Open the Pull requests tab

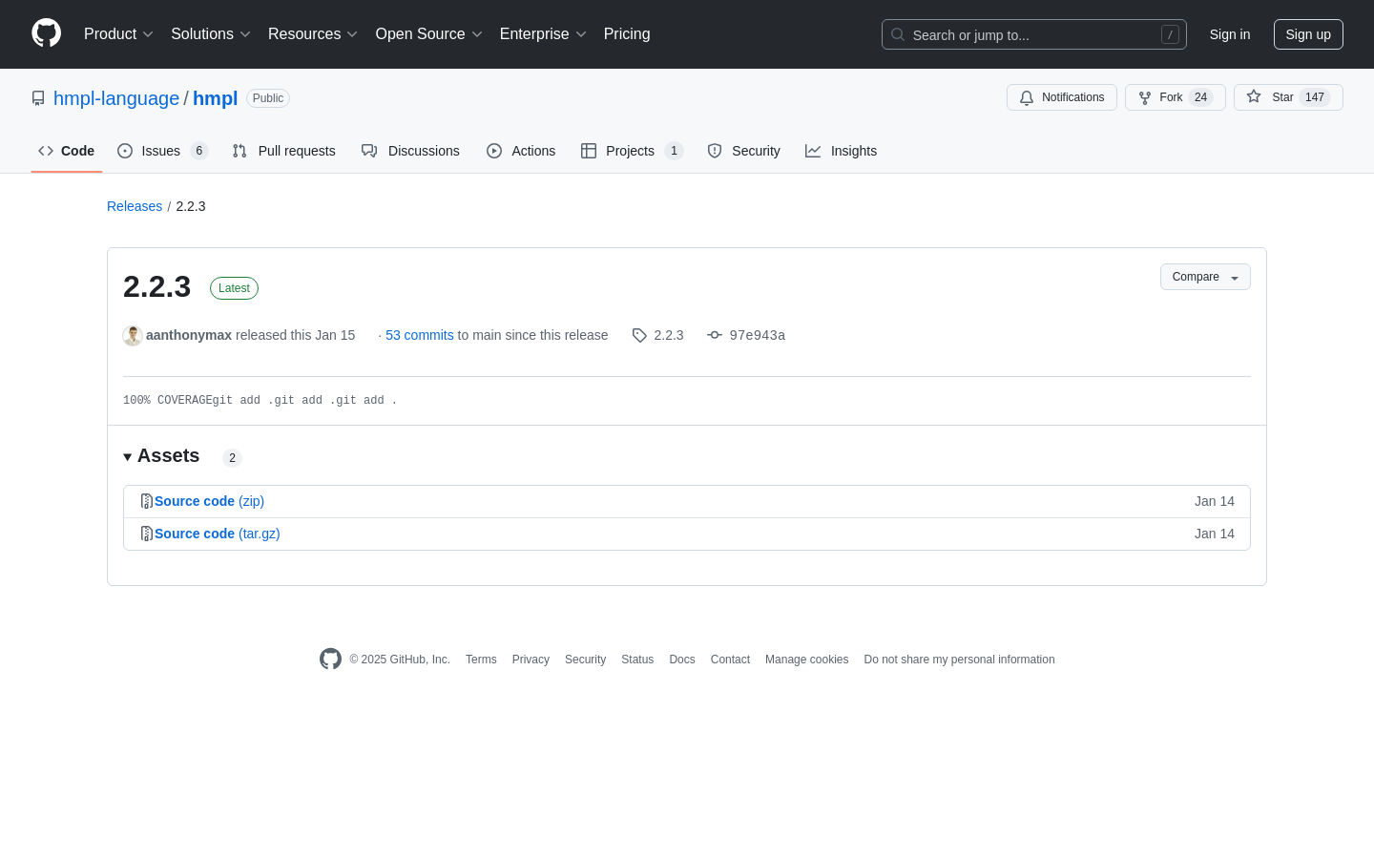click(x=284, y=151)
